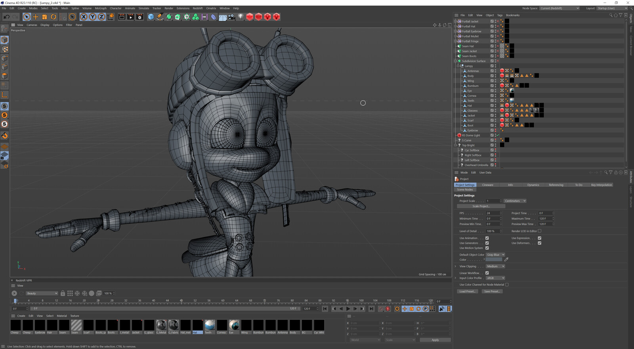
Task: Switch to the Key Interpolation tab
Action: click(602, 185)
